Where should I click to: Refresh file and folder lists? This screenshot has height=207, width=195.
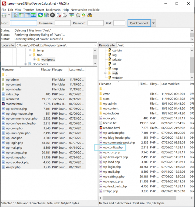40,15
